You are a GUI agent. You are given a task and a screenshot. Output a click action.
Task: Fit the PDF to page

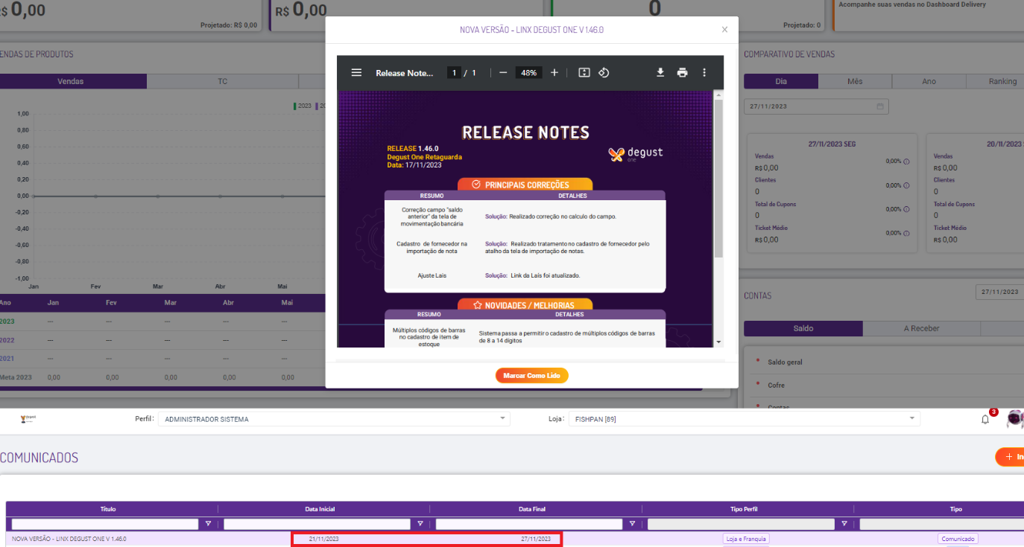pos(584,73)
